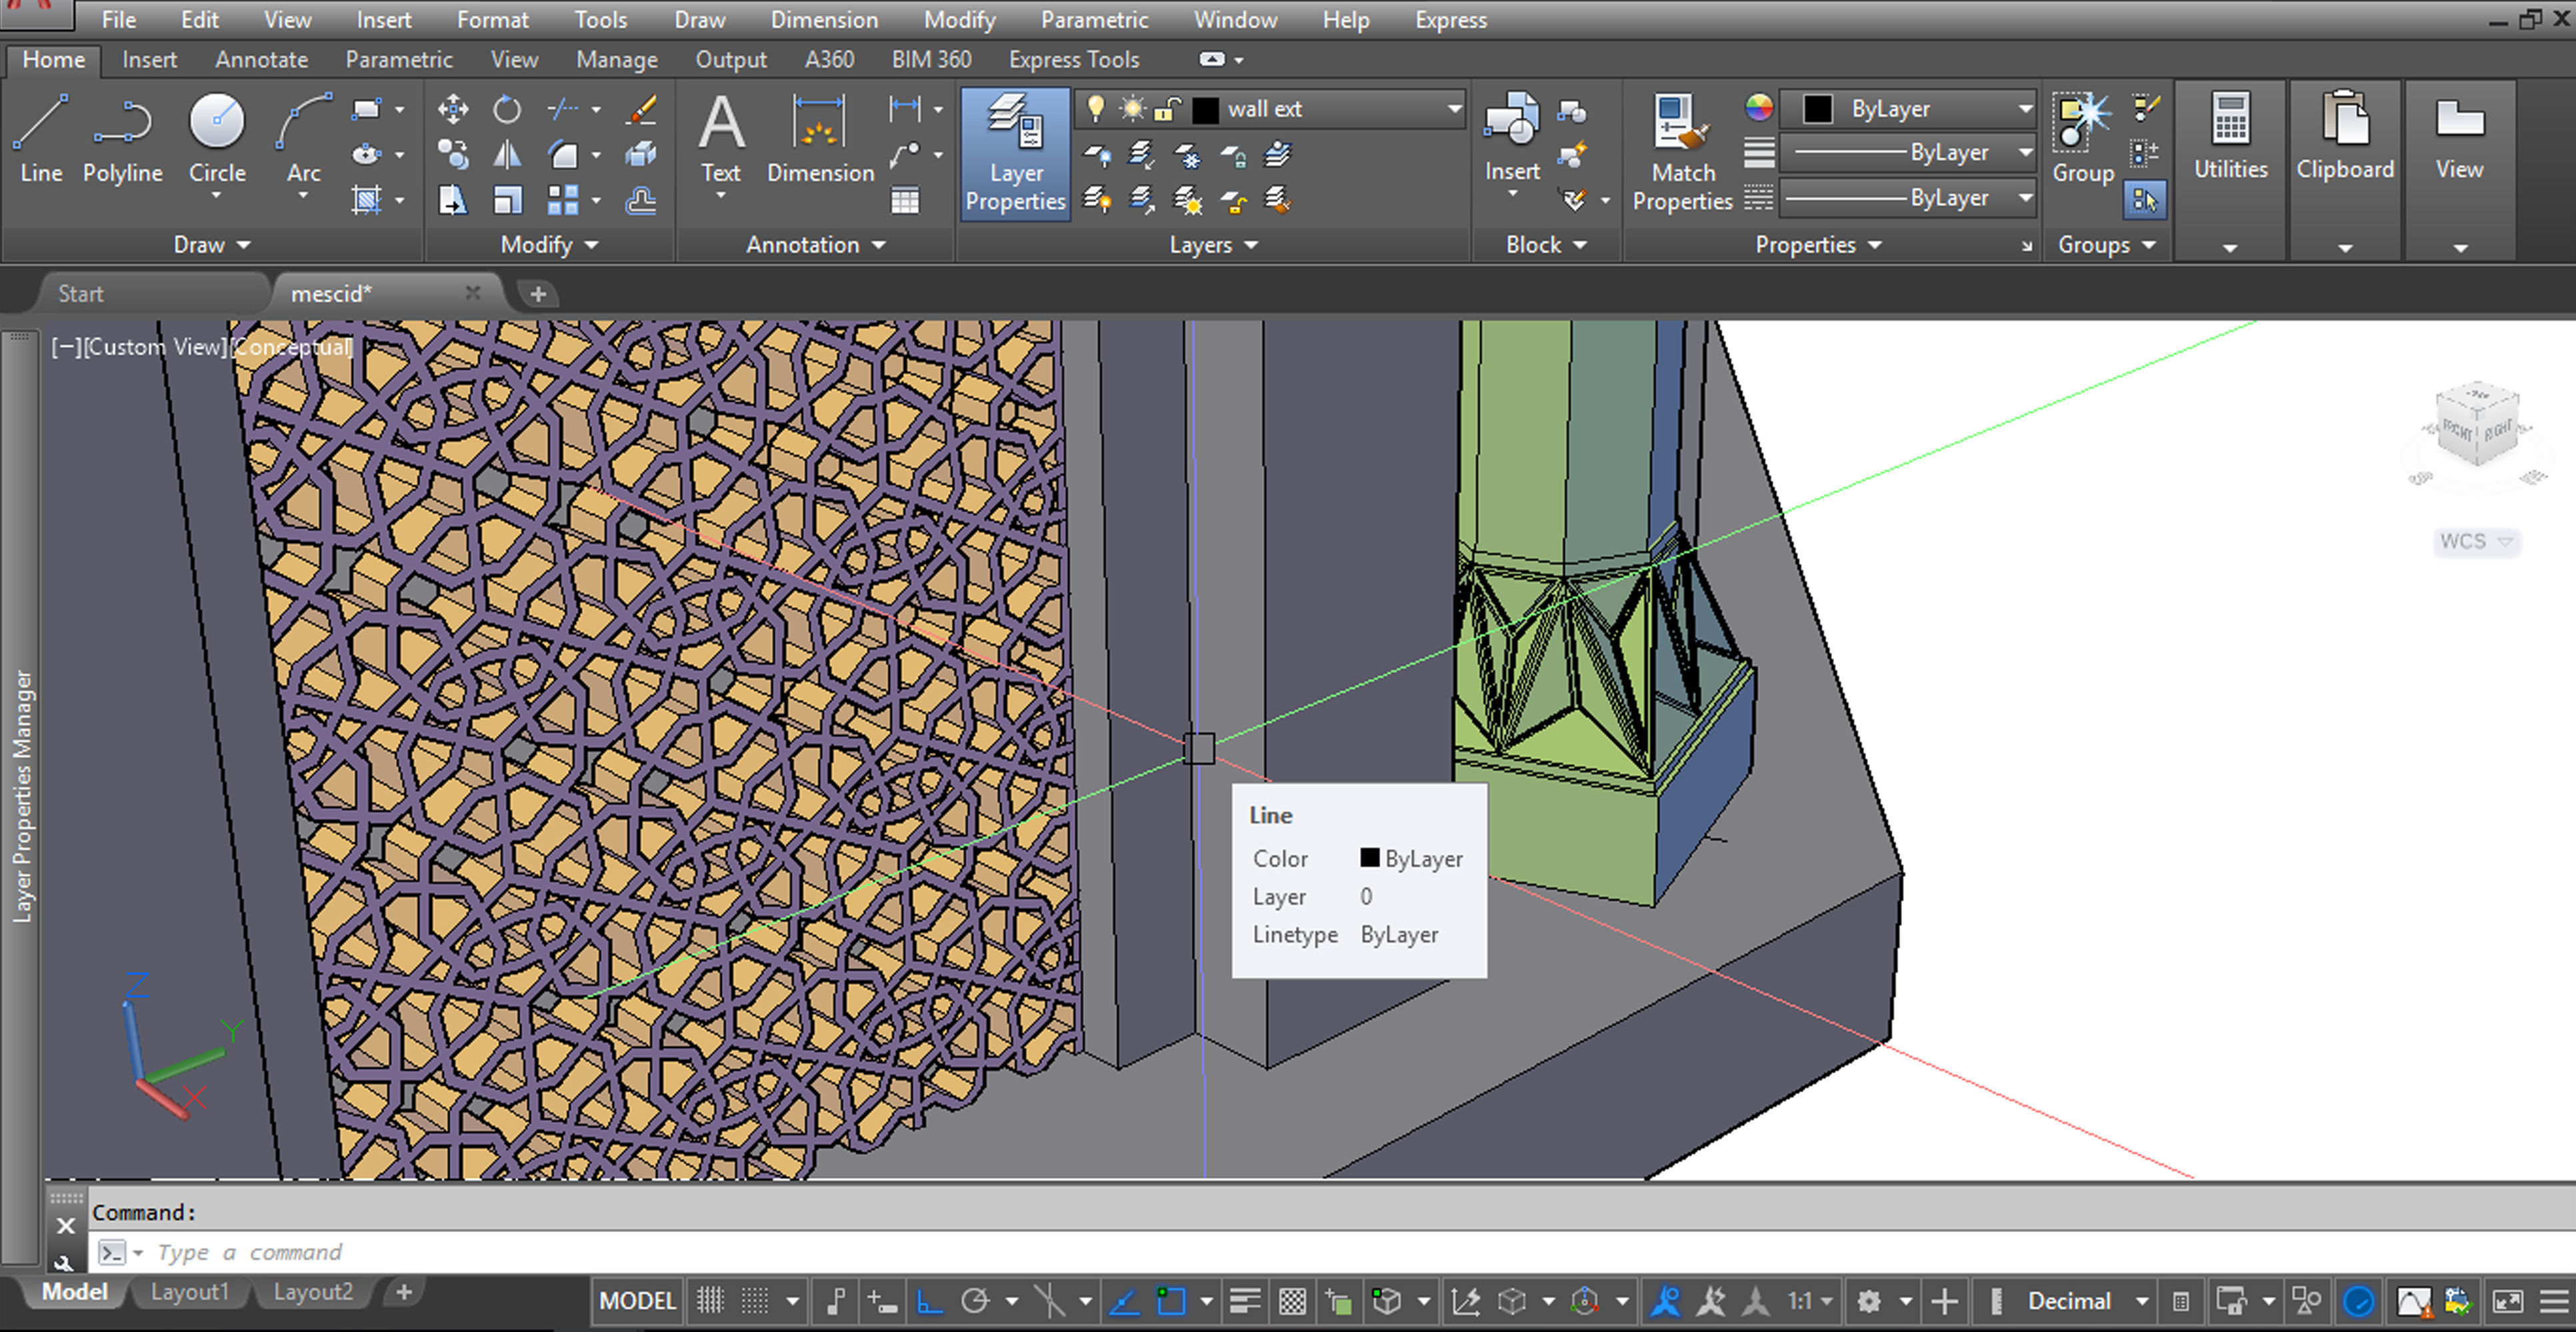Expand the Annotation panel
The width and height of the screenshot is (2576, 1332).
point(815,245)
